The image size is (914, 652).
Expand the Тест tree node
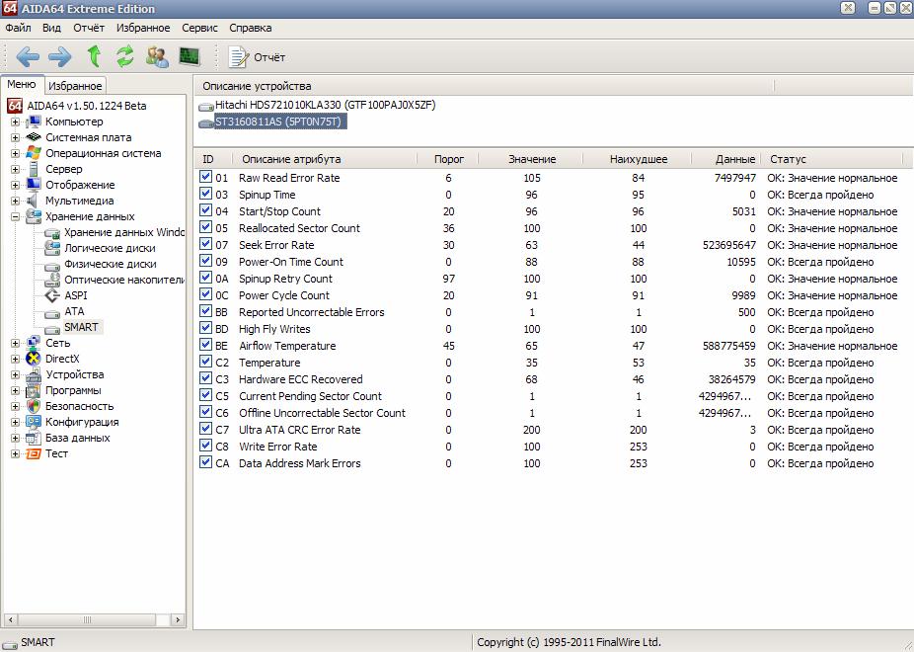click(15, 453)
